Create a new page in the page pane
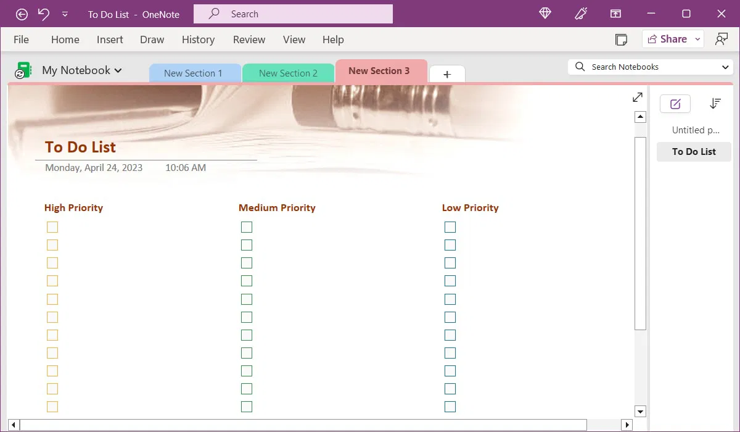Screen dimensions: 740x432 [x=675, y=103]
